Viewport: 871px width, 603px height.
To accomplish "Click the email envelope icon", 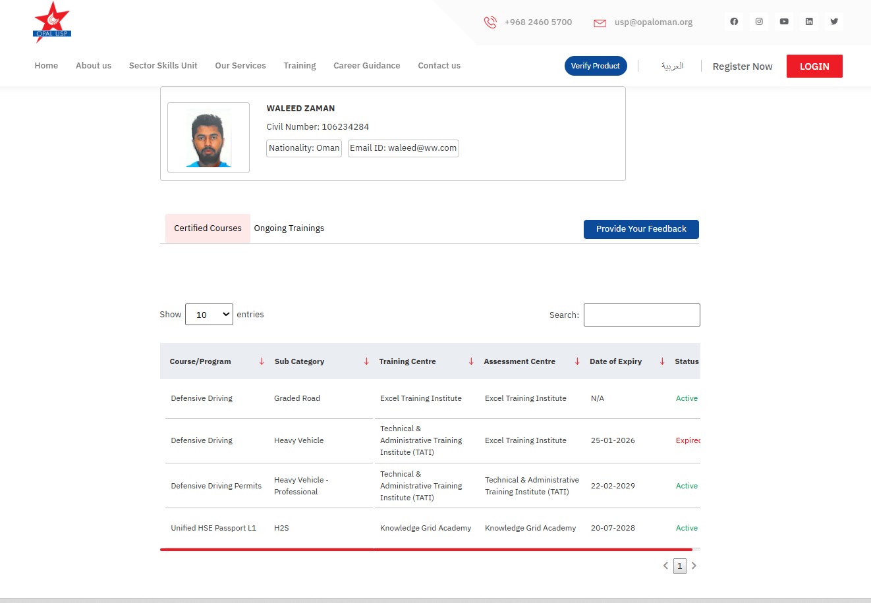I will [x=600, y=23].
